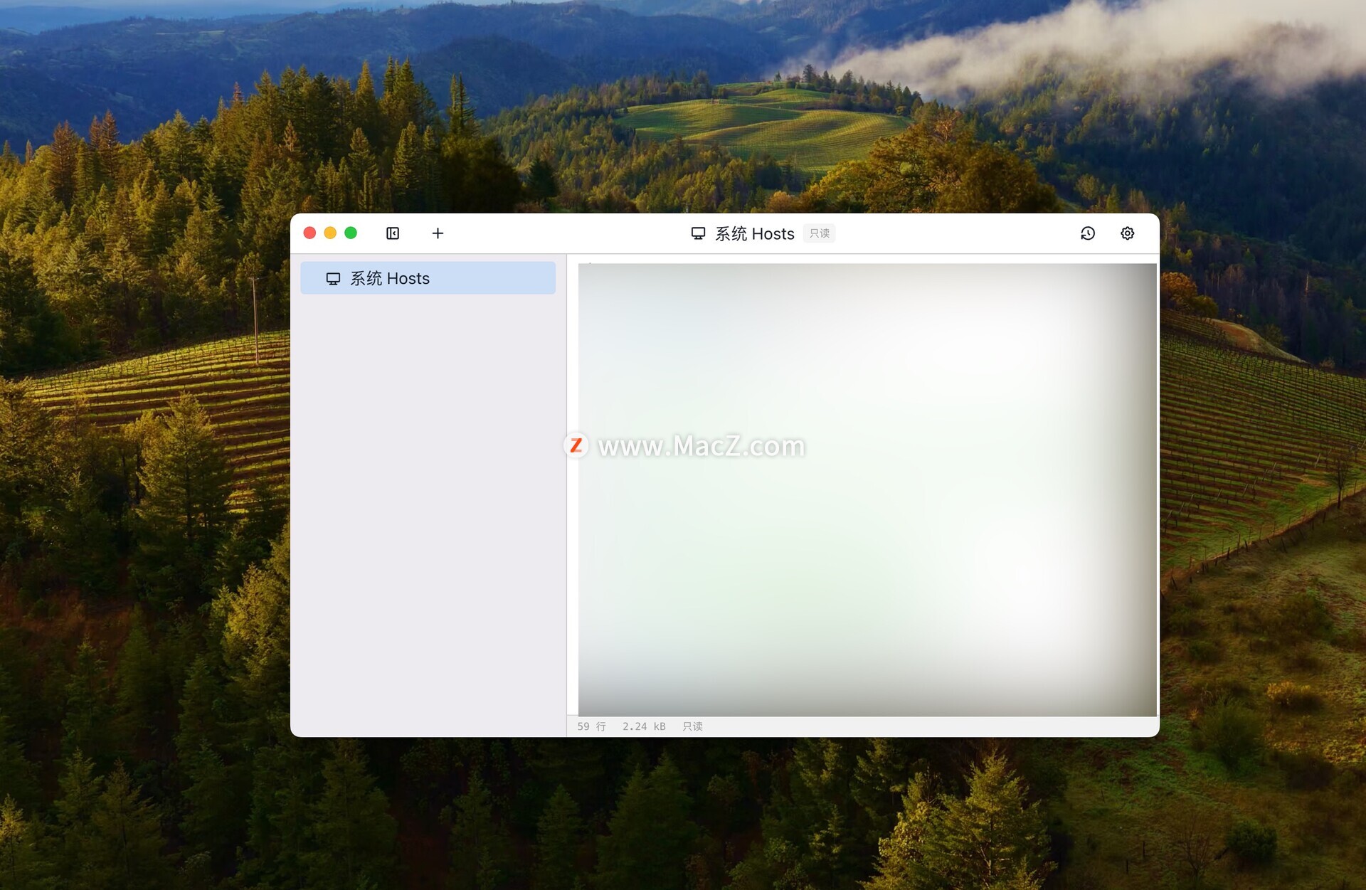1366x890 pixels.
Task: Close the window with the red button
Action: click(309, 233)
